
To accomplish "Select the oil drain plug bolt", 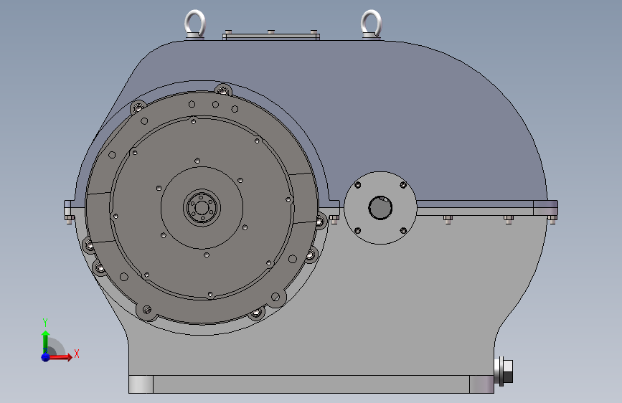I will (504, 371).
